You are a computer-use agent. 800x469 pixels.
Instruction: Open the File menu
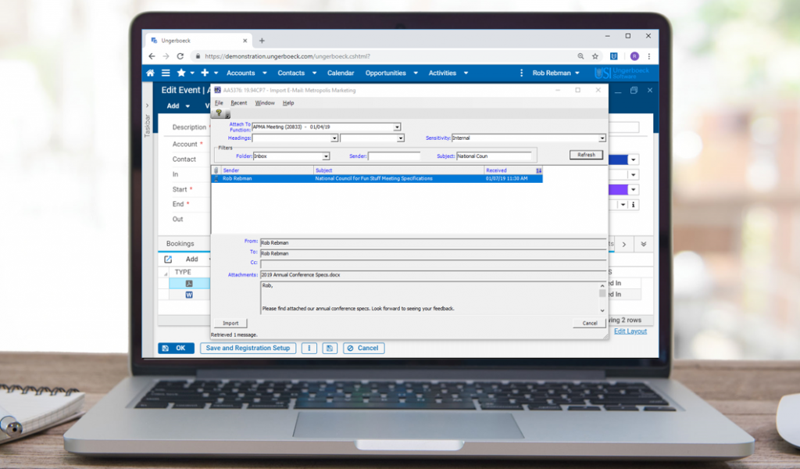coord(219,102)
